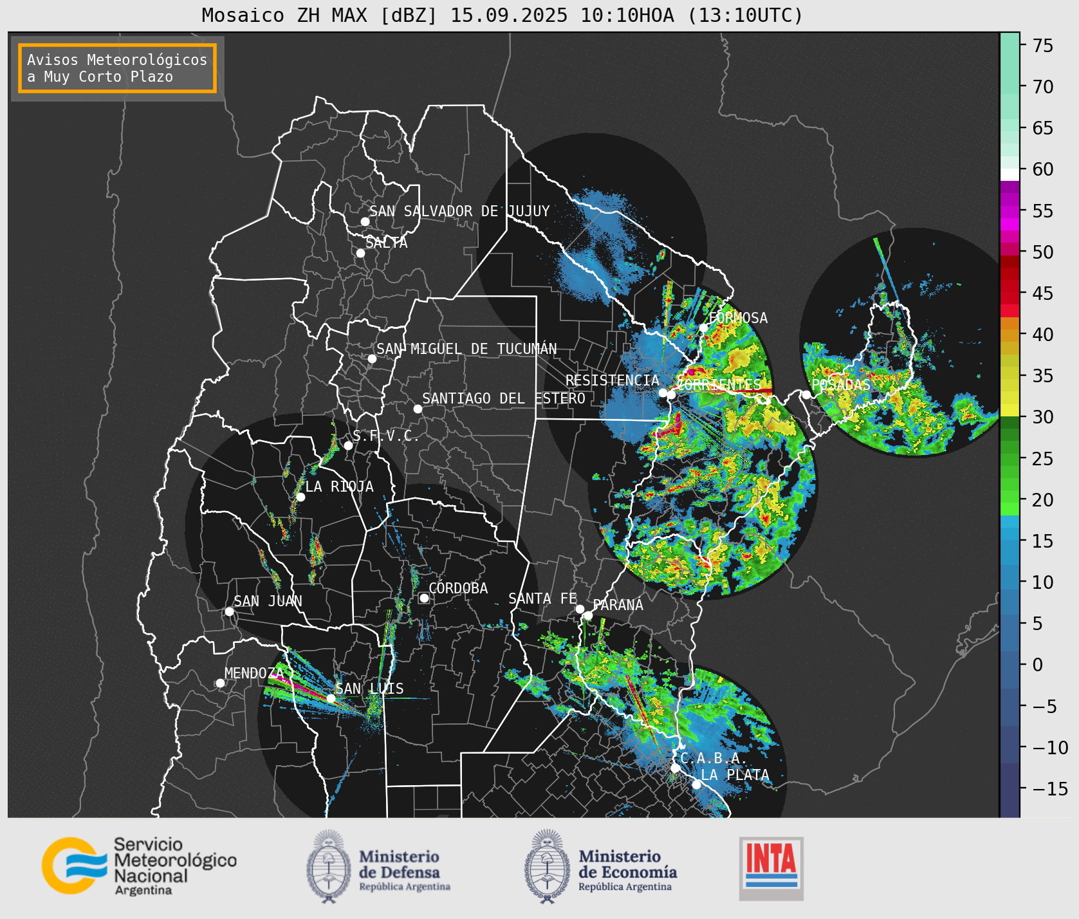The width and height of the screenshot is (1079, 919).
Task: Select the Santiago del Estero marker dot
Action: click(418, 409)
